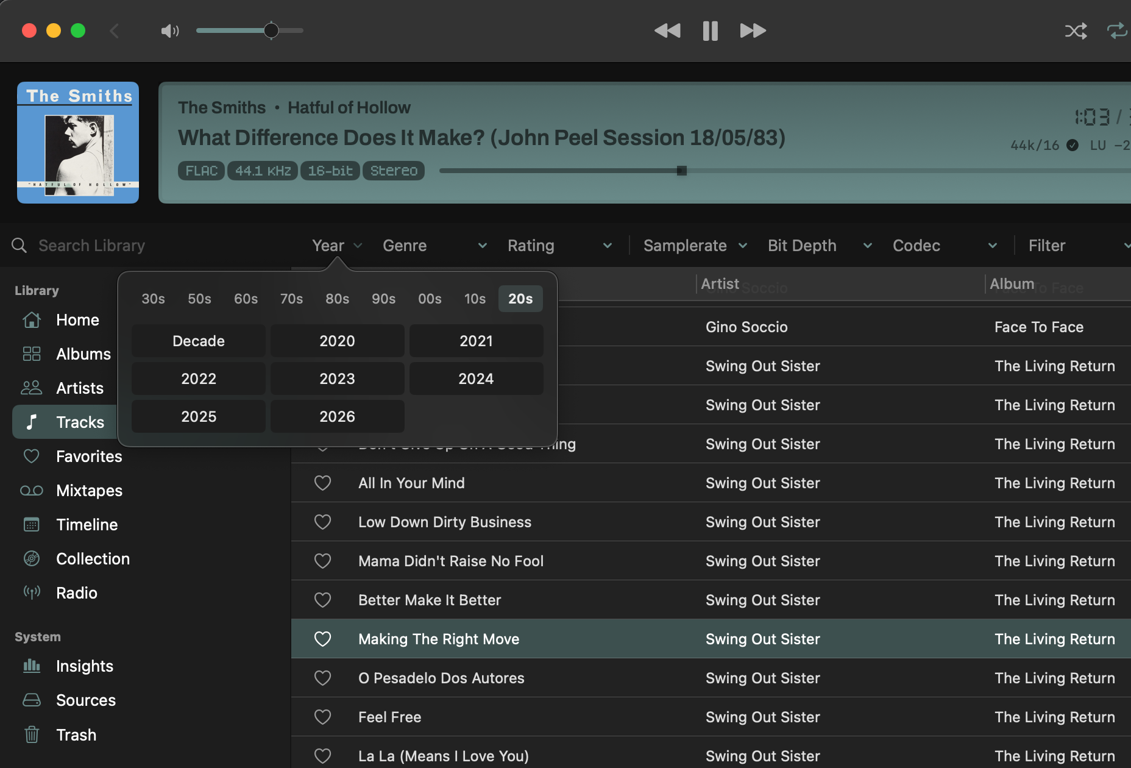Viewport: 1131px width, 768px height.
Task: Open the Filter dropdown
Action: click(x=1079, y=246)
